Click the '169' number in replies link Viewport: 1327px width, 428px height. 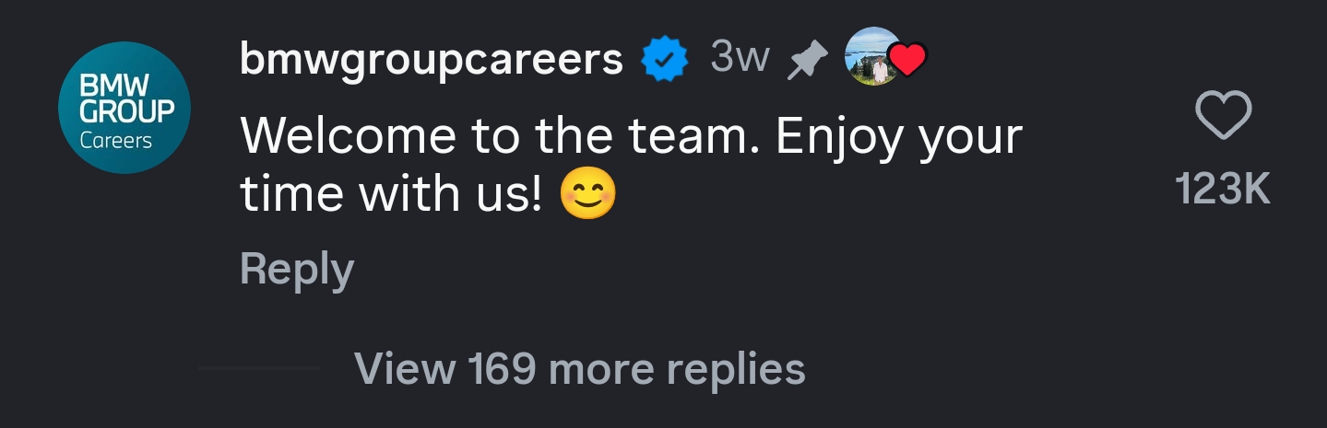coord(502,369)
